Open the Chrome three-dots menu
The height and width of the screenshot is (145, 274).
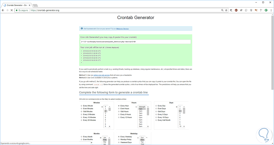(271, 10)
